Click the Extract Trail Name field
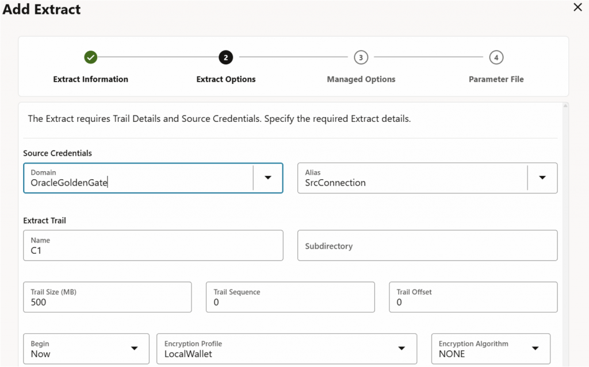Screen dimensions: 589x367 coord(153,246)
